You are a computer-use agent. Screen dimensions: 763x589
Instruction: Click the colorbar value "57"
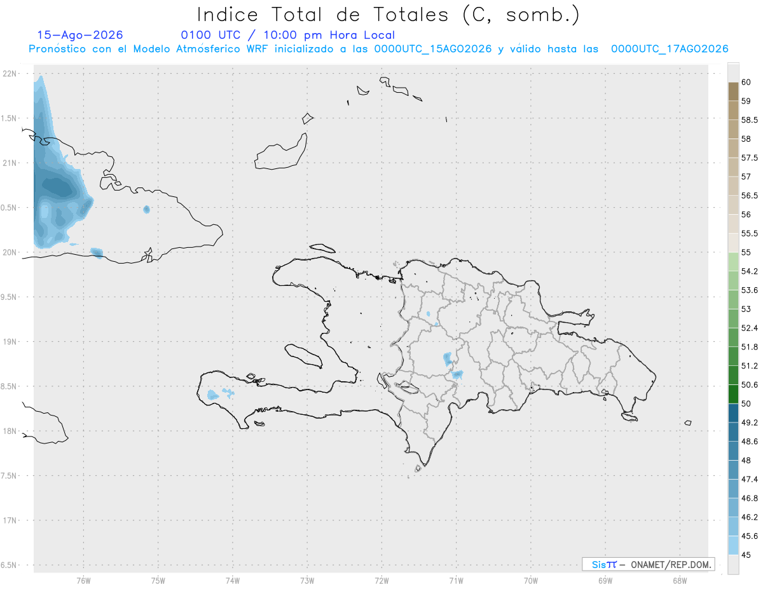pyautogui.click(x=746, y=177)
